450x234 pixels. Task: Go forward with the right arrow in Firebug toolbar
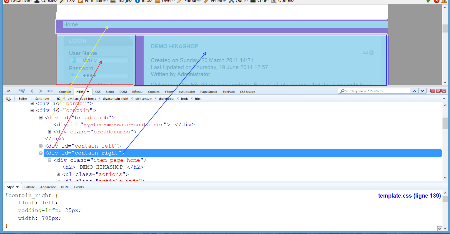pyautogui.click(x=41, y=91)
